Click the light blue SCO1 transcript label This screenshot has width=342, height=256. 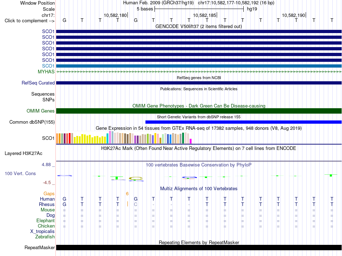pyautogui.click(x=48, y=66)
